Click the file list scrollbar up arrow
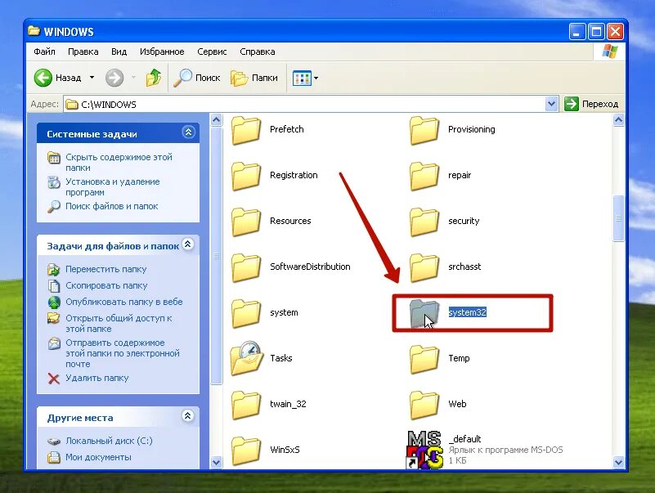 coord(619,120)
